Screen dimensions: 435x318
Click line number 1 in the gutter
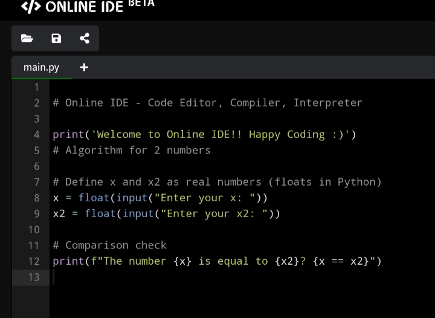[x=37, y=88]
